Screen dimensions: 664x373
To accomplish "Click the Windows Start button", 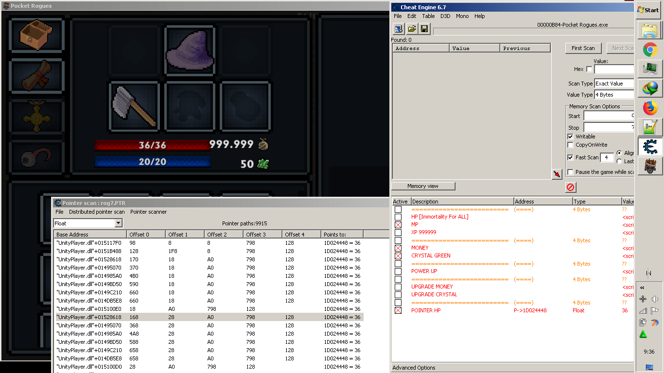I will coord(648,10).
